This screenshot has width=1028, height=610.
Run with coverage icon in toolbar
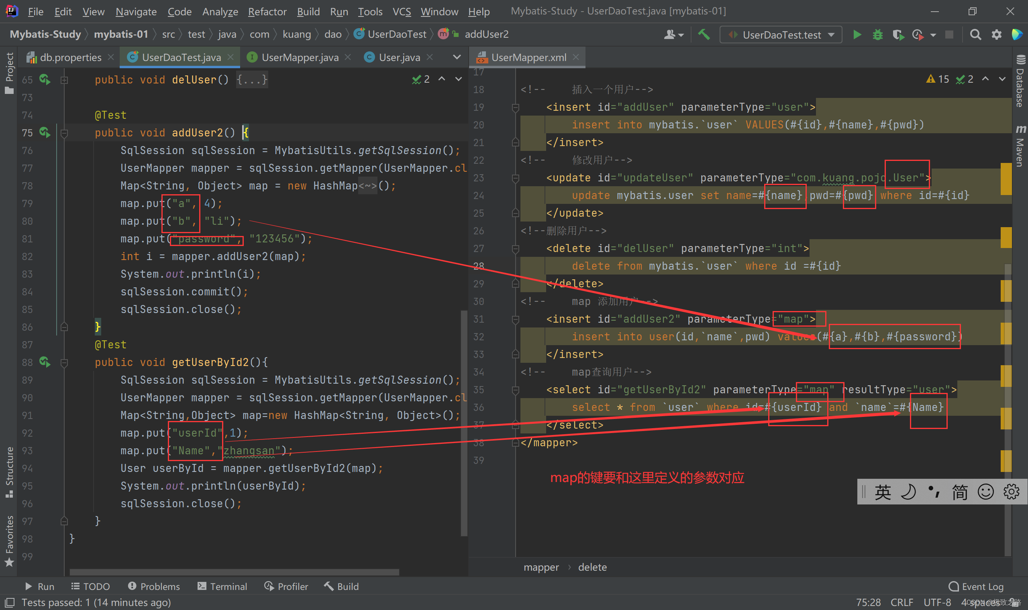[897, 35]
